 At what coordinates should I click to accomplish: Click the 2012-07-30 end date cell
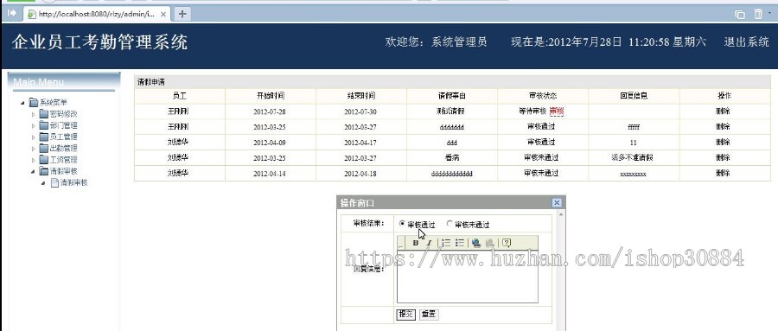(360, 112)
